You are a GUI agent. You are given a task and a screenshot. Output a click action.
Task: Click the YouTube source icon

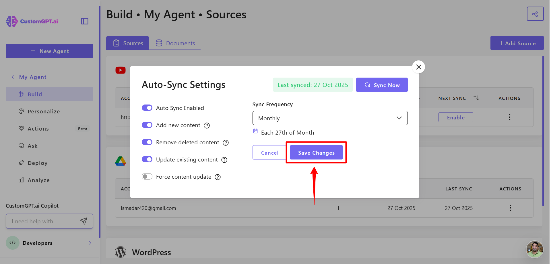pyautogui.click(x=121, y=70)
